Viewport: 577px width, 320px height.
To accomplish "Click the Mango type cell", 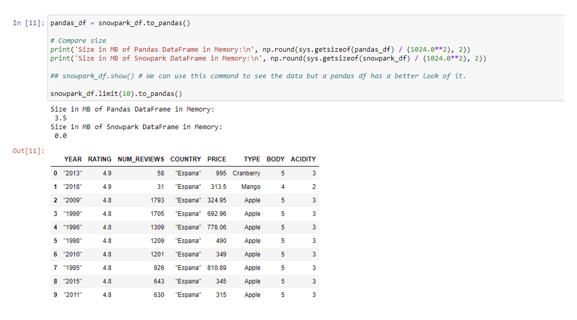I will 251,187.
